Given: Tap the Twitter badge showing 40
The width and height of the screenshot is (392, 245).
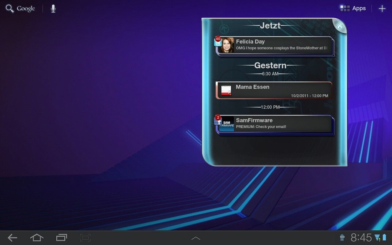Looking at the screenshot, I should coord(218,41).
